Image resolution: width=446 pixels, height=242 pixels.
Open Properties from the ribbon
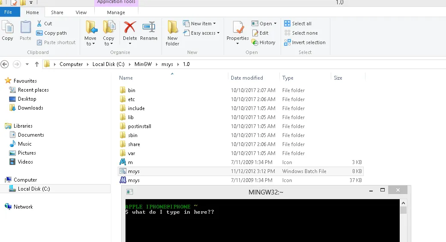(237, 33)
